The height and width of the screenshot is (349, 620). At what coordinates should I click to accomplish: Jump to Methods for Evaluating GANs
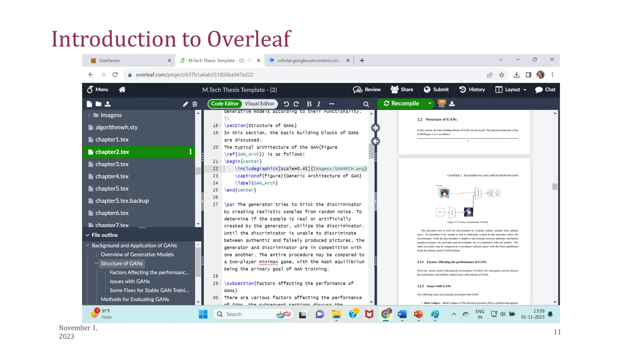tap(135, 299)
